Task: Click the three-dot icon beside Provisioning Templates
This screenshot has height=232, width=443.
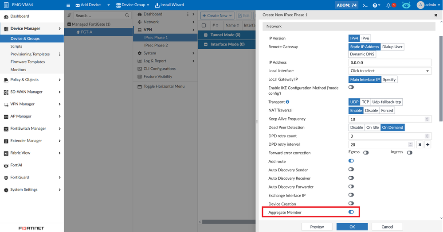Action: [59, 54]
